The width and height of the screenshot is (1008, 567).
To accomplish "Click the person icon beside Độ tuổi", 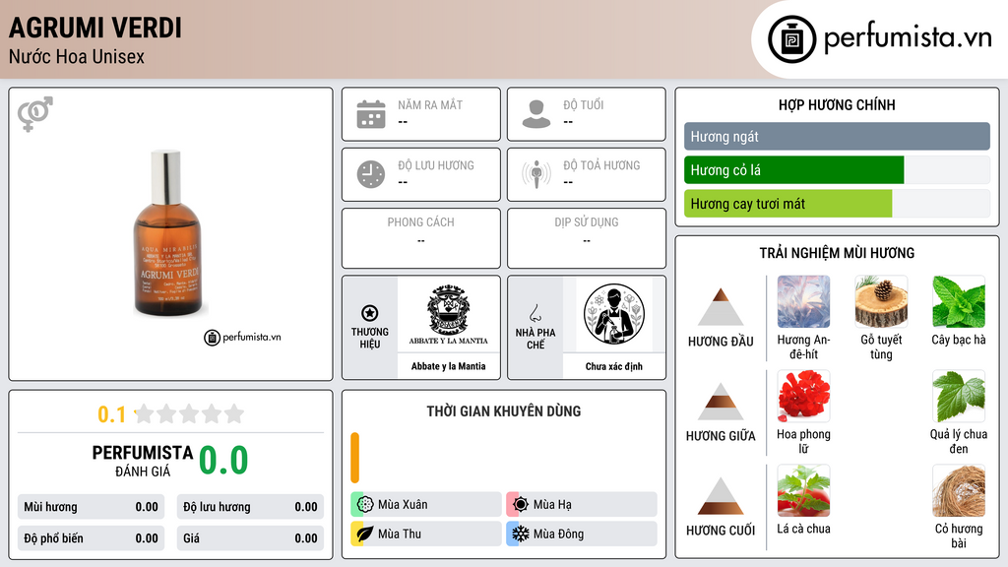I will click(x=536, y=114).
